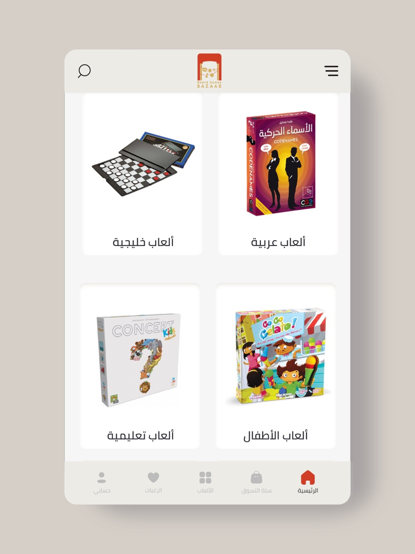Open الرغبات tab label
The width and height of the screenshot is (415, 554).
(x=154, y=490)
